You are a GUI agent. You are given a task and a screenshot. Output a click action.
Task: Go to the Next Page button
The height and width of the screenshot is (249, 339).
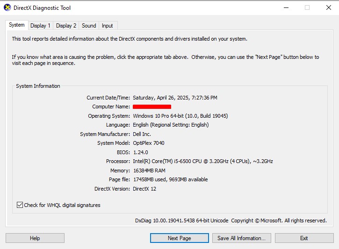coord(180,238)
